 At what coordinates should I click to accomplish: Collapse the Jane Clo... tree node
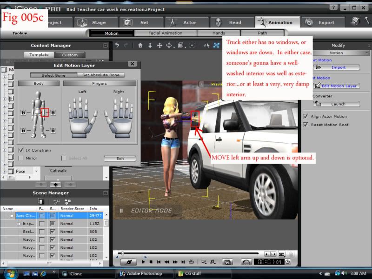coord(12,216)
